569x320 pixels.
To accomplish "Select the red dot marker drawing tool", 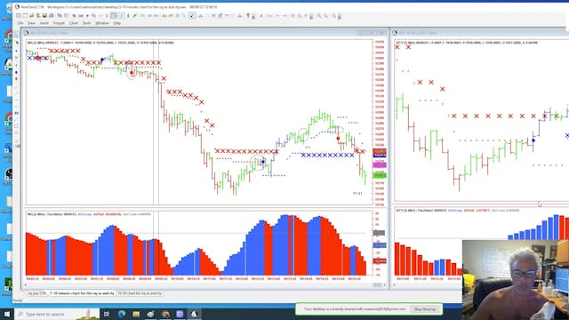I will coord(16,79).
